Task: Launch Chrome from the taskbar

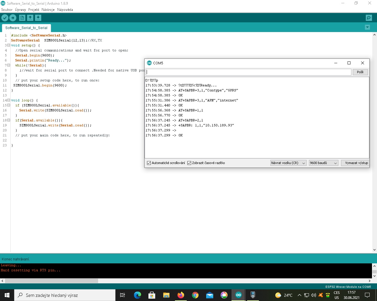Action: [x=195, y=295]
